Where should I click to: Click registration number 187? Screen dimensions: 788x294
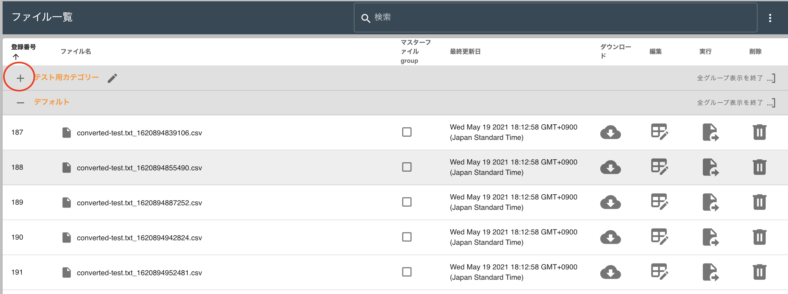[x=17, y=132]
